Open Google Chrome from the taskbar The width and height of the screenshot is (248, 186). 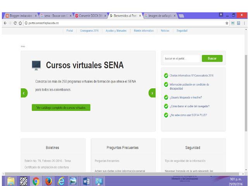click(x=36, y=181)
